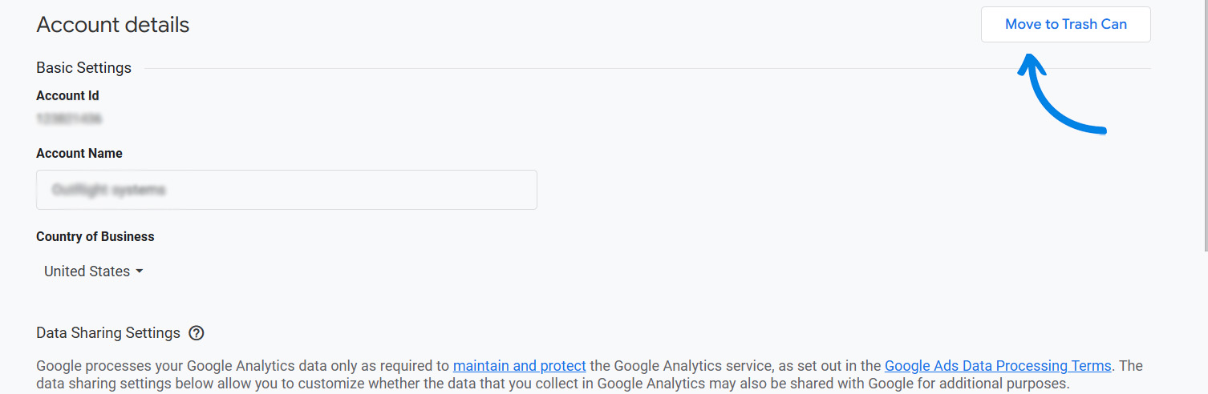1208x394 pixels.
Task: Click the Account Id field label
Action: [x=67, y=95]
